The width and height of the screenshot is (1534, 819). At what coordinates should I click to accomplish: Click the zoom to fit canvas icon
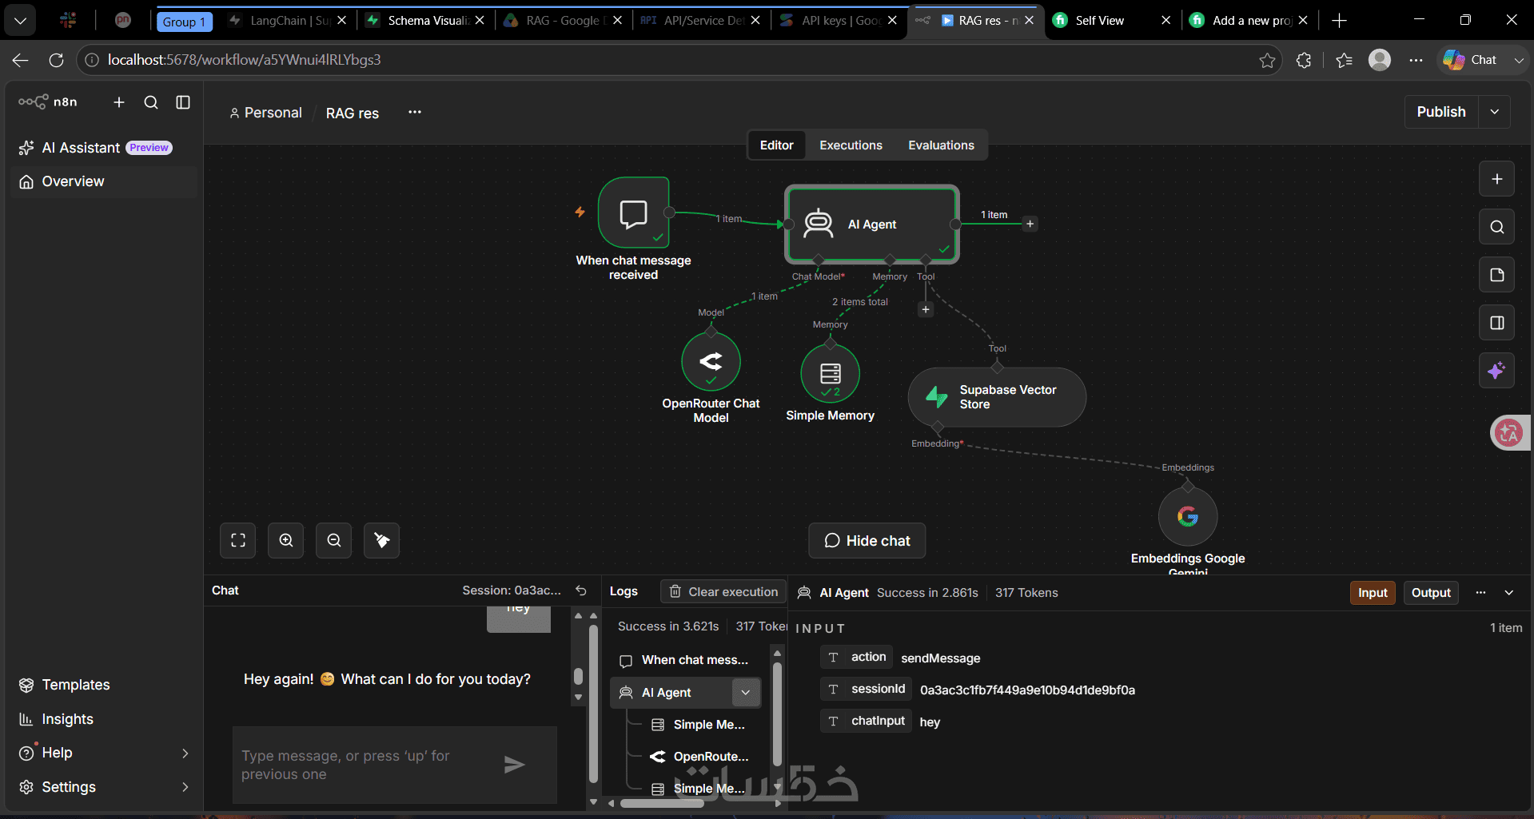[238, 541]
